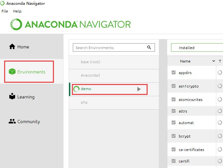
Task: Click the Anaconda Navigator logo
Action: click(x=70, y=24)
